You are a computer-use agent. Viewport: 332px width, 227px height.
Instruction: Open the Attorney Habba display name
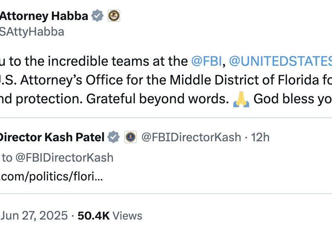[x=44, y=16]
